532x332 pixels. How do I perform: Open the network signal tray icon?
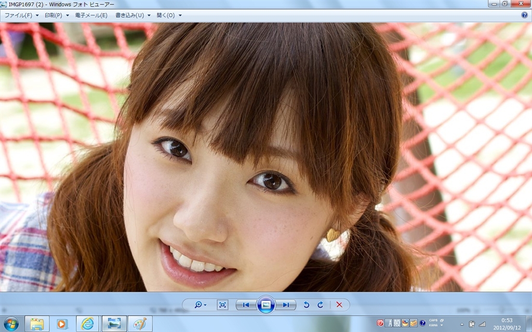(x=482, y=324)
